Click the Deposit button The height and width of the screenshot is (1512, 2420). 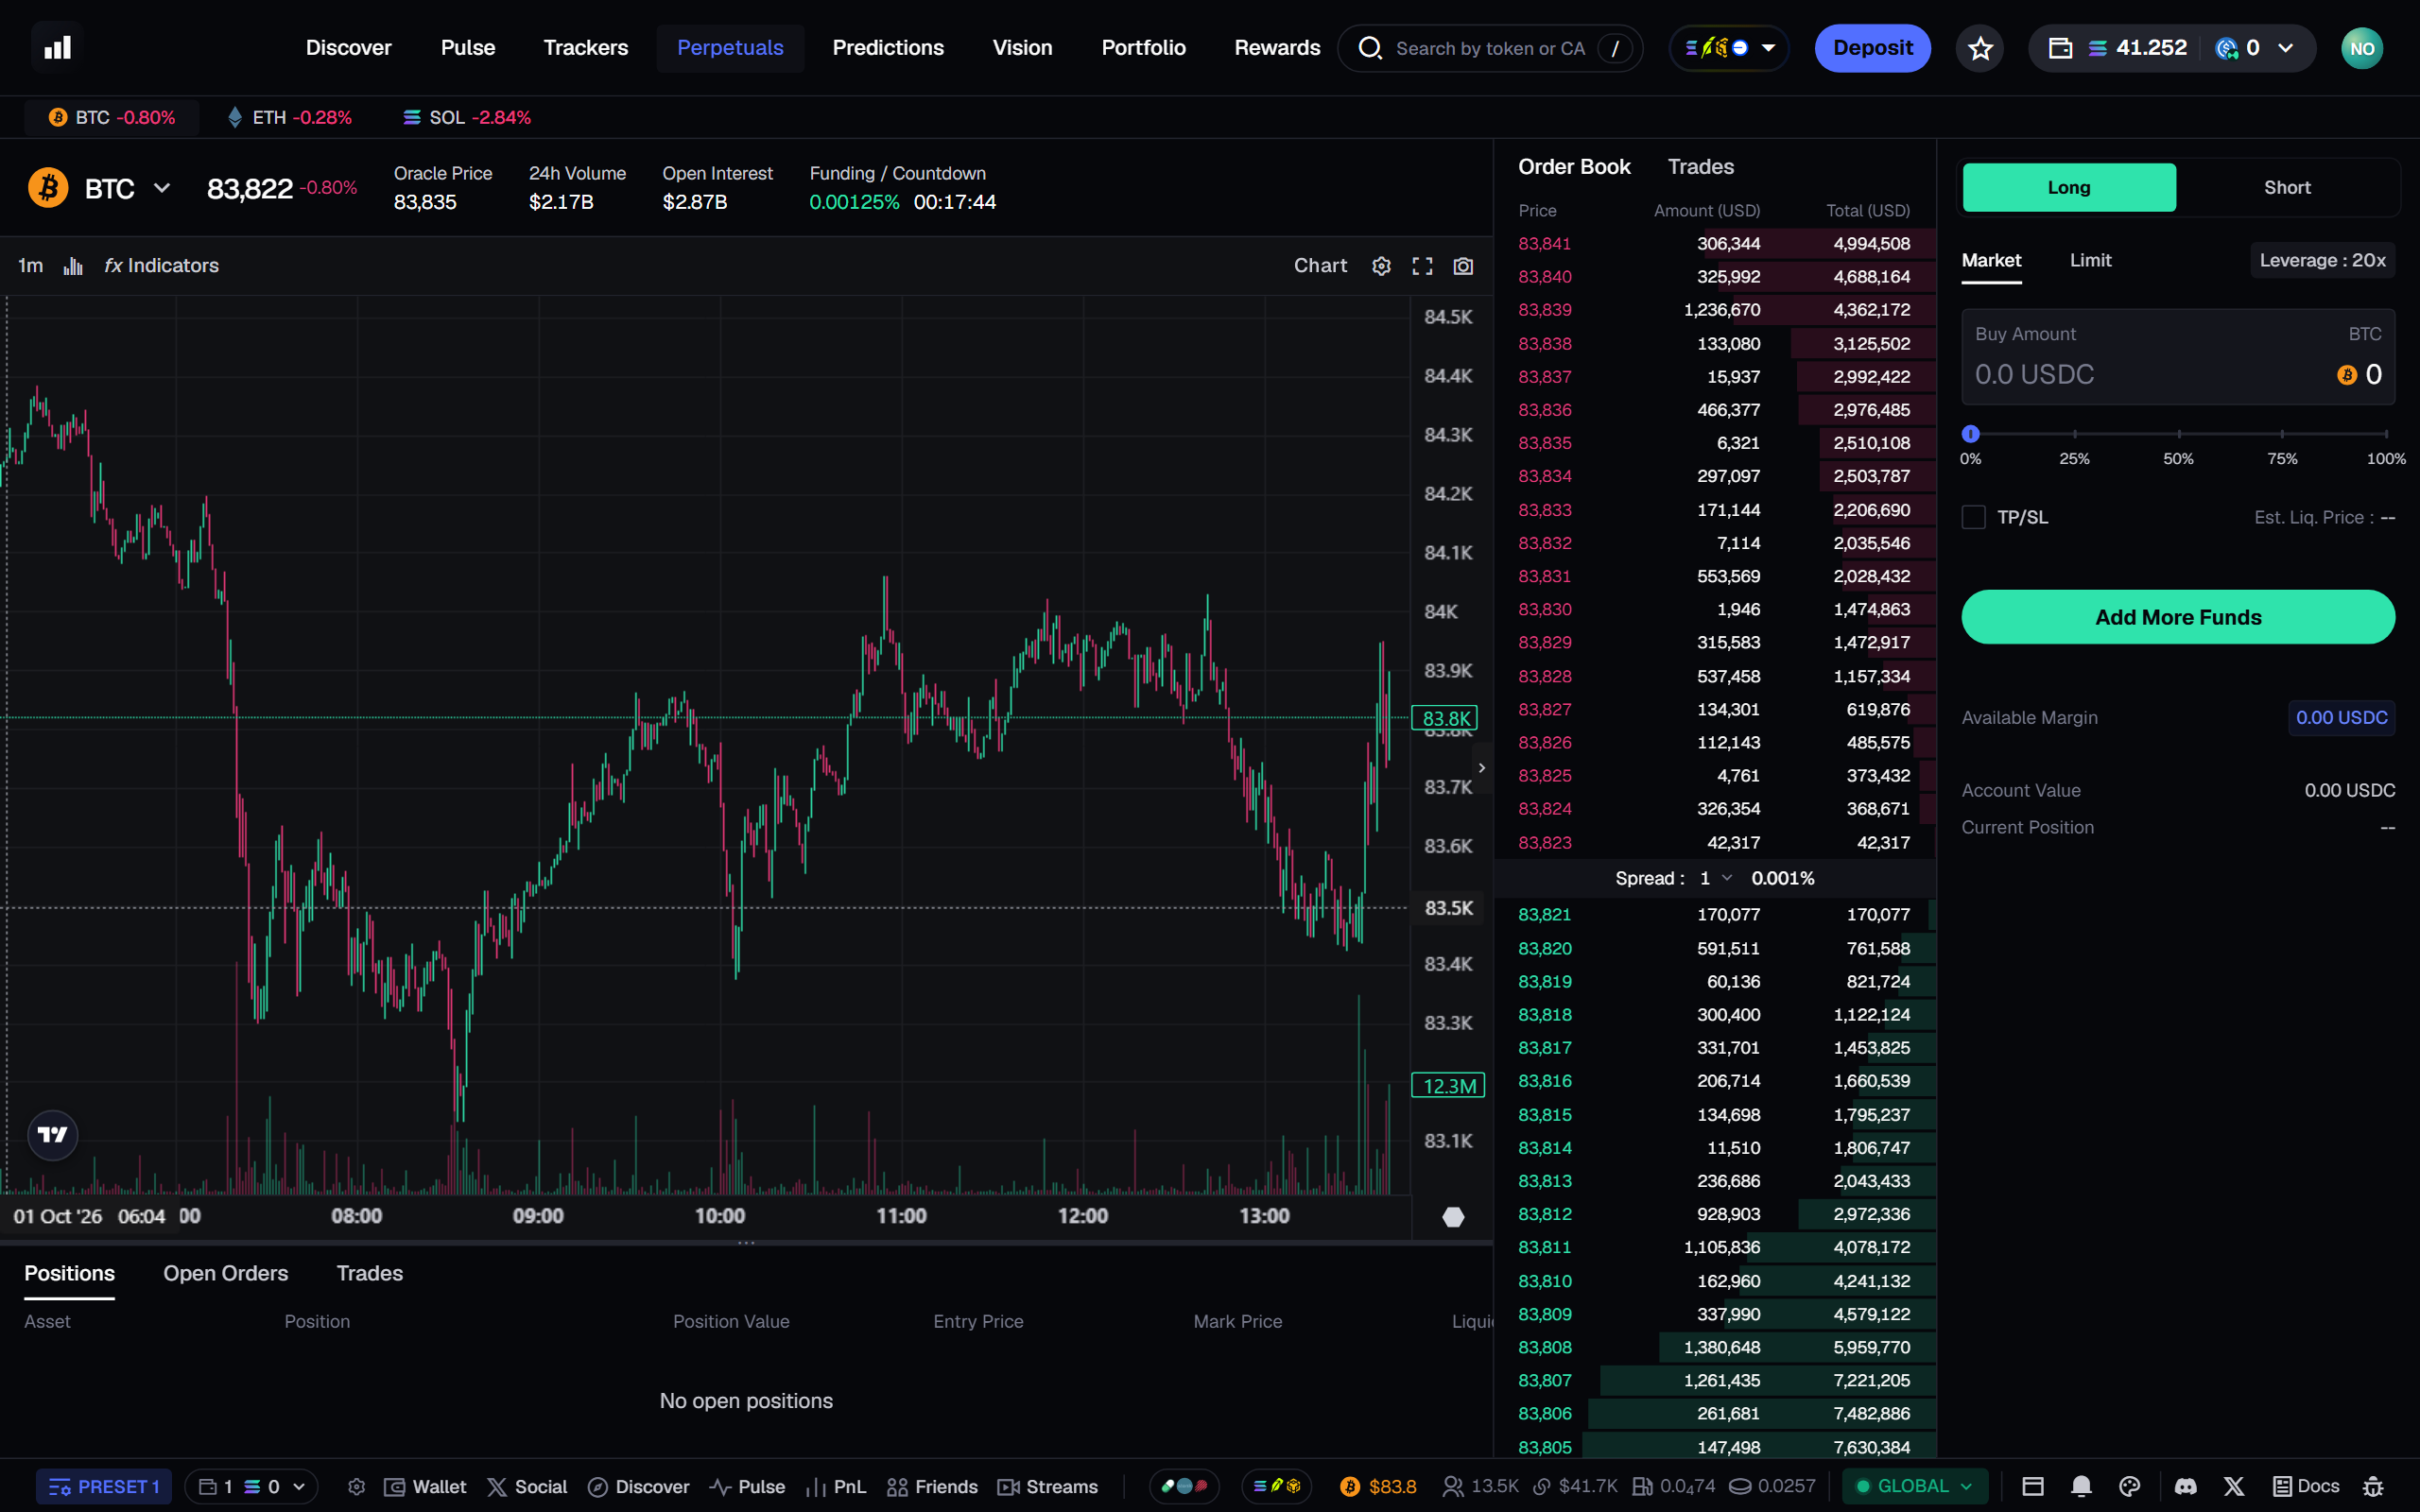pos(1872,48)
